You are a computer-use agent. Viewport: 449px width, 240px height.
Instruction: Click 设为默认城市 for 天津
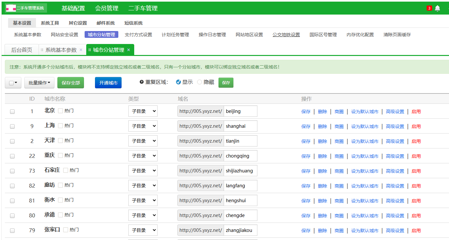click(x=365, y=141)
